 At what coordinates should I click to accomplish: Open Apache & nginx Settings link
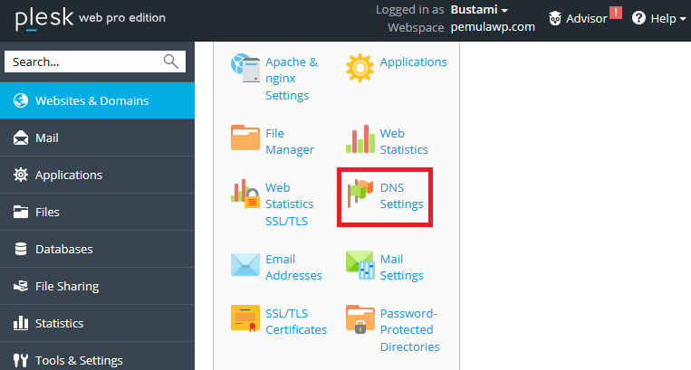[x=292, y=79]
